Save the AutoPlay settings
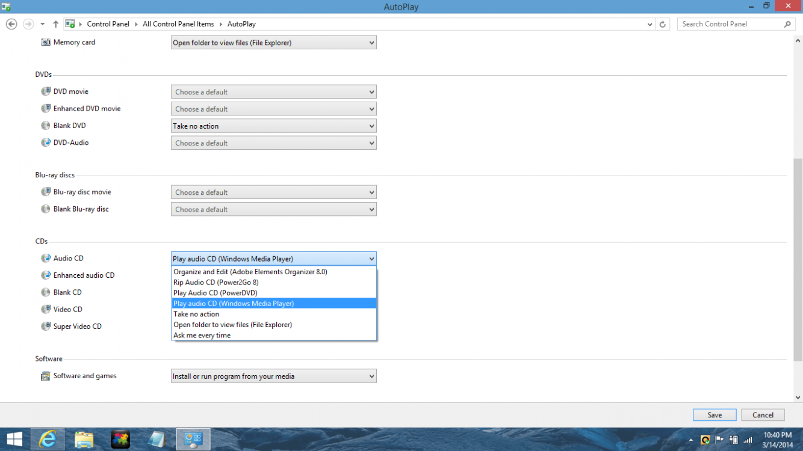This screenshot has width=803, height=451. (715, 415)
